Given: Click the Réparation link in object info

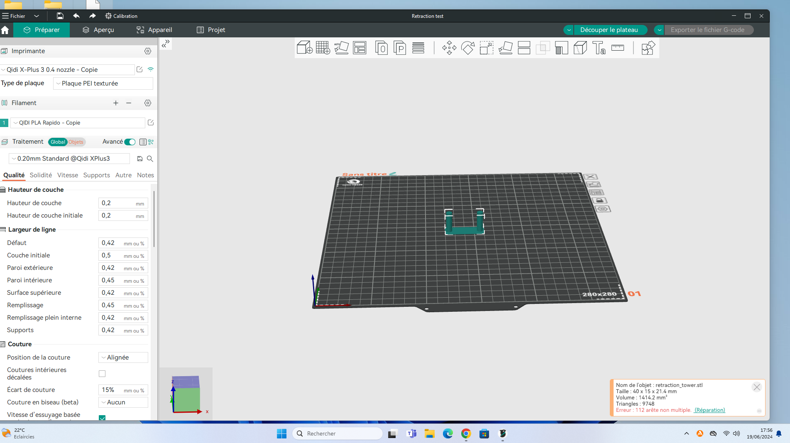Looking at the screenshot, I should click(x=709, y=410).
